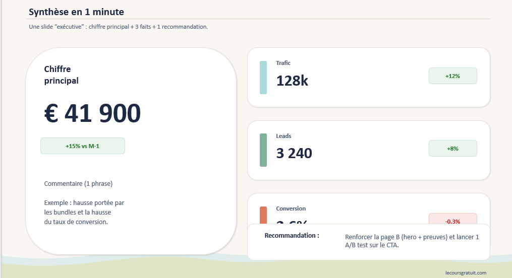Click the example sentence about bundles
This screenshot has height=278, width=512.
pos(84,212)
